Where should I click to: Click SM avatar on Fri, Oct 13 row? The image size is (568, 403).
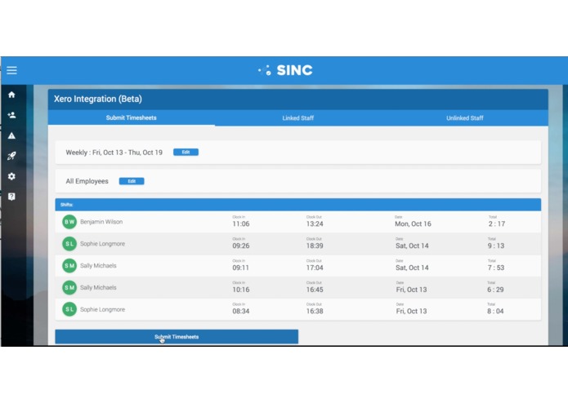pyautogui.click(x=69, y=288)
